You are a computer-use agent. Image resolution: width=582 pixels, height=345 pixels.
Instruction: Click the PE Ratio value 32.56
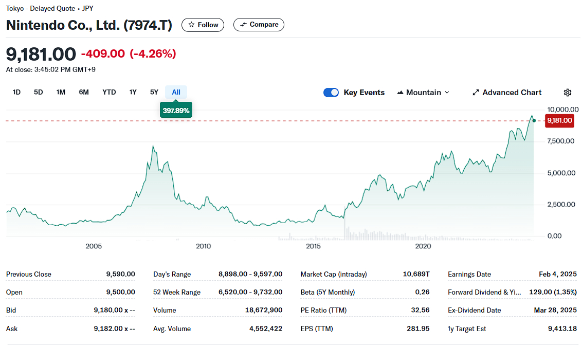point(420,310)
